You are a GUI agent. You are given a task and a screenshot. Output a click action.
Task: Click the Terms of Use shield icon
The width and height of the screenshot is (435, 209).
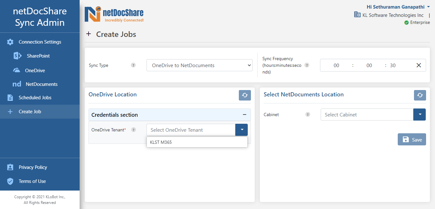point(10,181)
